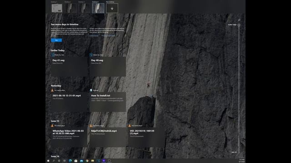Launch Microsoft Edge from taskbar
The height and width of the screenshot is (163, 291).
click(x=70, y=161)
